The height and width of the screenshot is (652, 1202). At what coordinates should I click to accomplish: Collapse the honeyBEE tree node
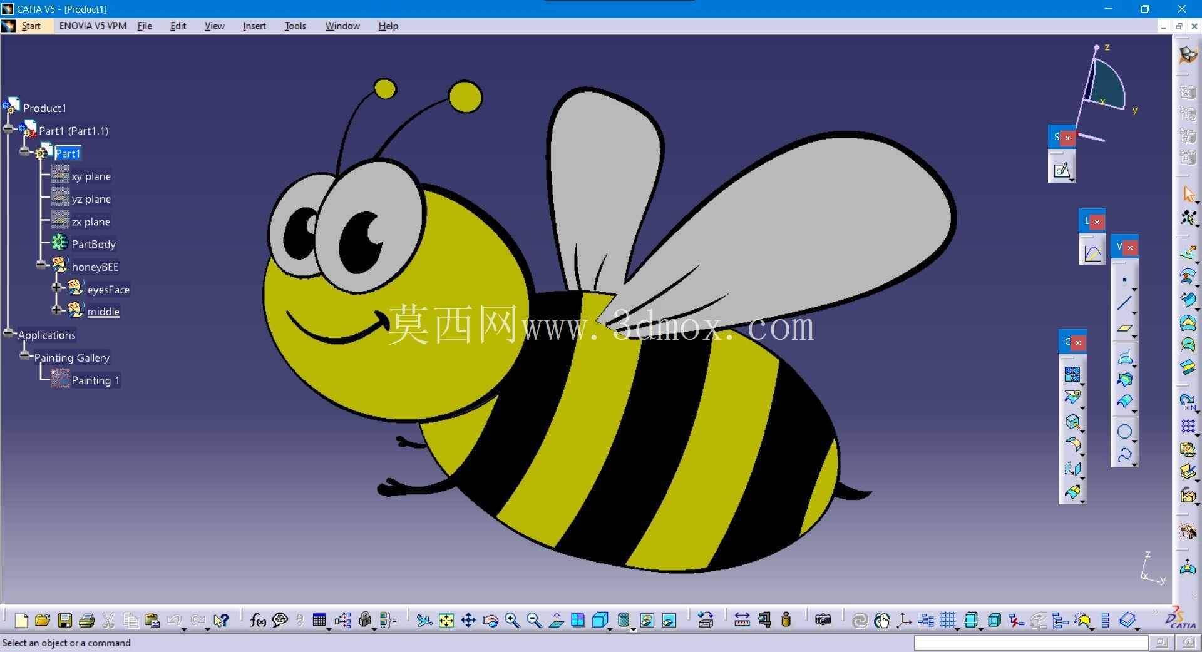pos(41,265)
